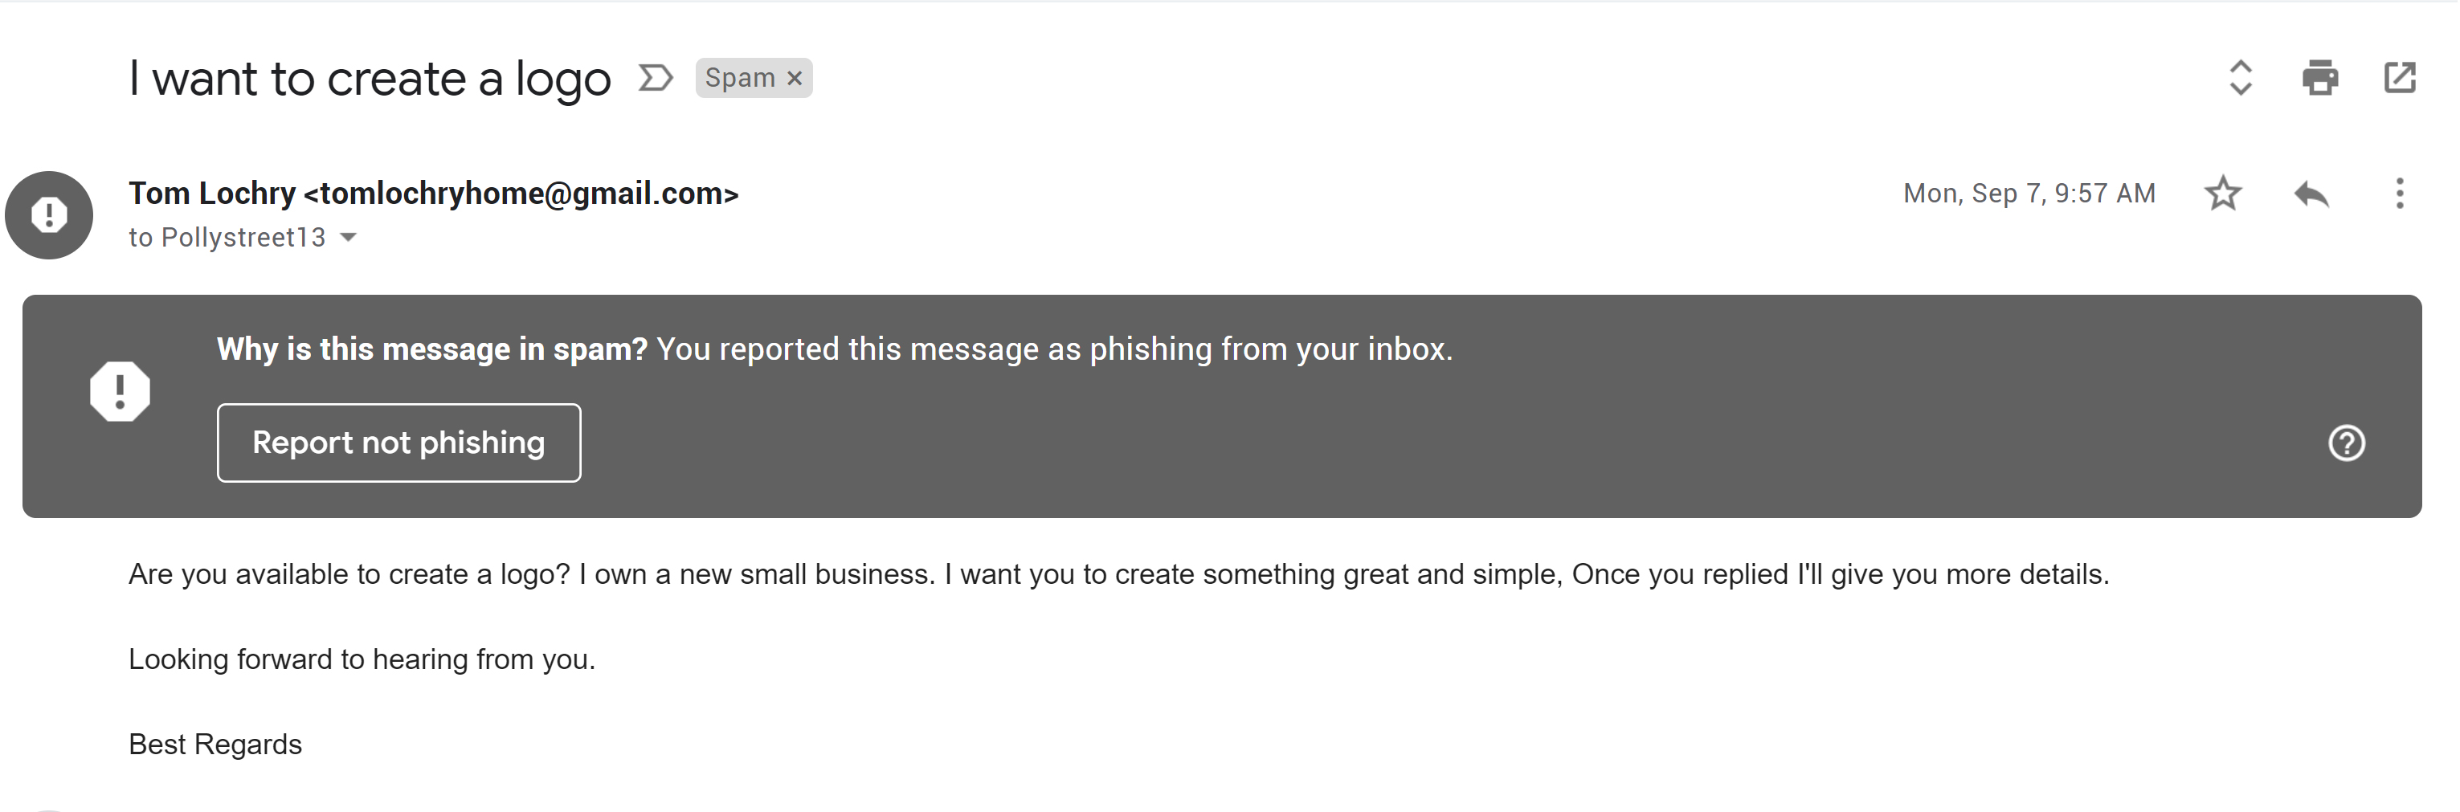
Task: Open email in a new window
Action: [x=2399, y=77]
